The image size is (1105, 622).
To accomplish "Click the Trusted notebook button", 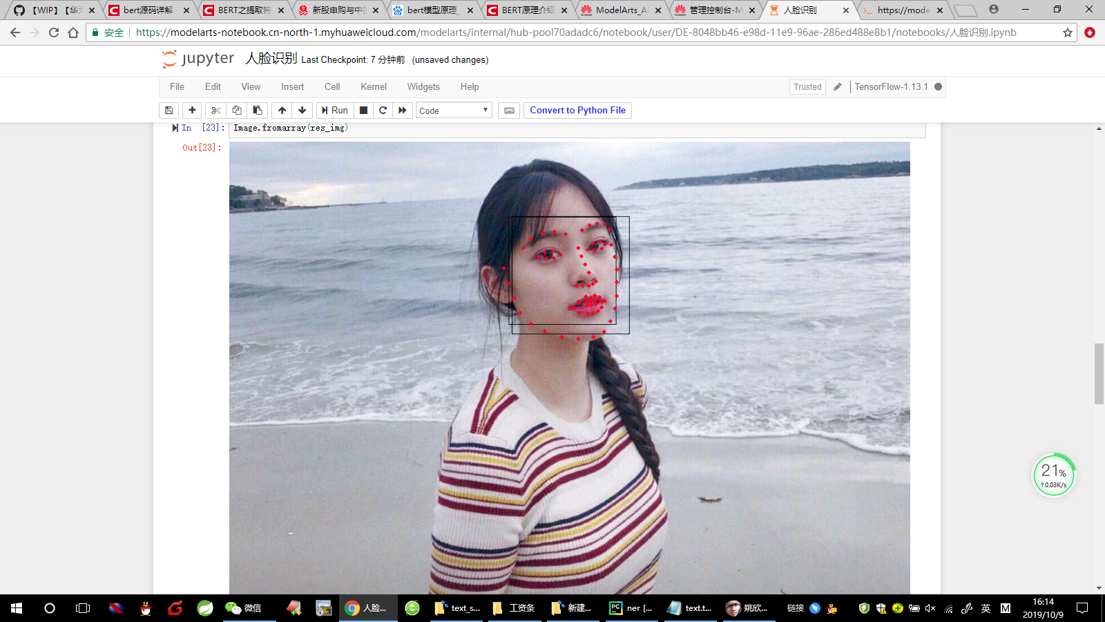I will point(807,87).
